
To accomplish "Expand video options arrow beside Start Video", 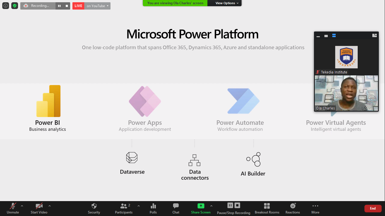I will tap(50, 206).
